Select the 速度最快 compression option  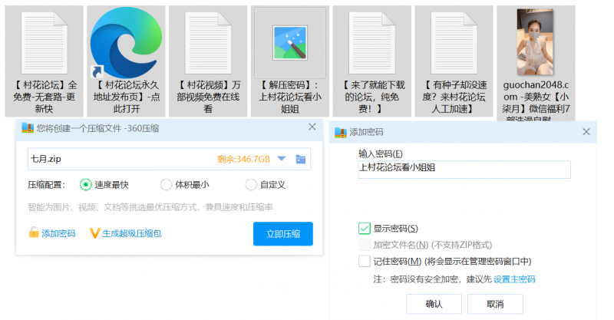tap(85, 184)
